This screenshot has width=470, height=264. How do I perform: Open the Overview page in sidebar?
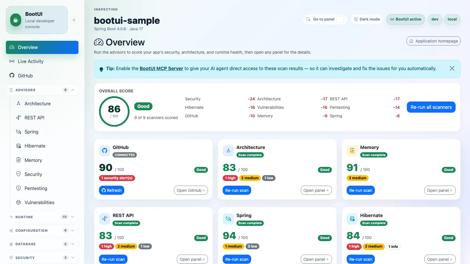coord(42,47)
